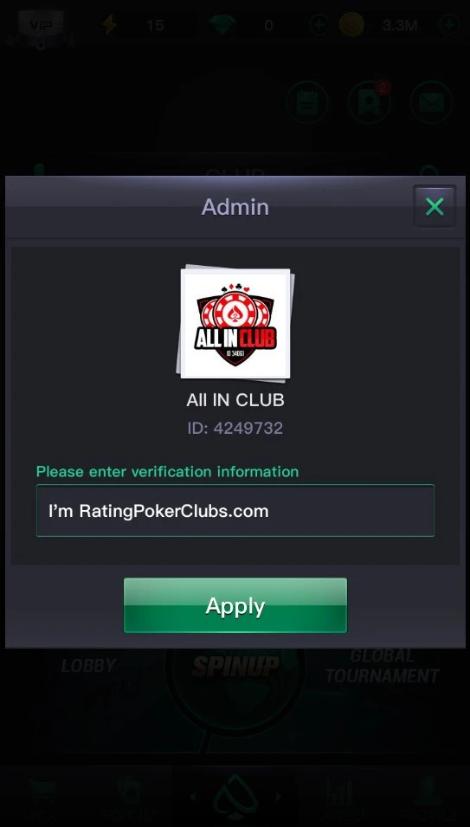Open GLOBAL TOURNAMENT mode
The image size is (470, 827).
coord(382,666)
